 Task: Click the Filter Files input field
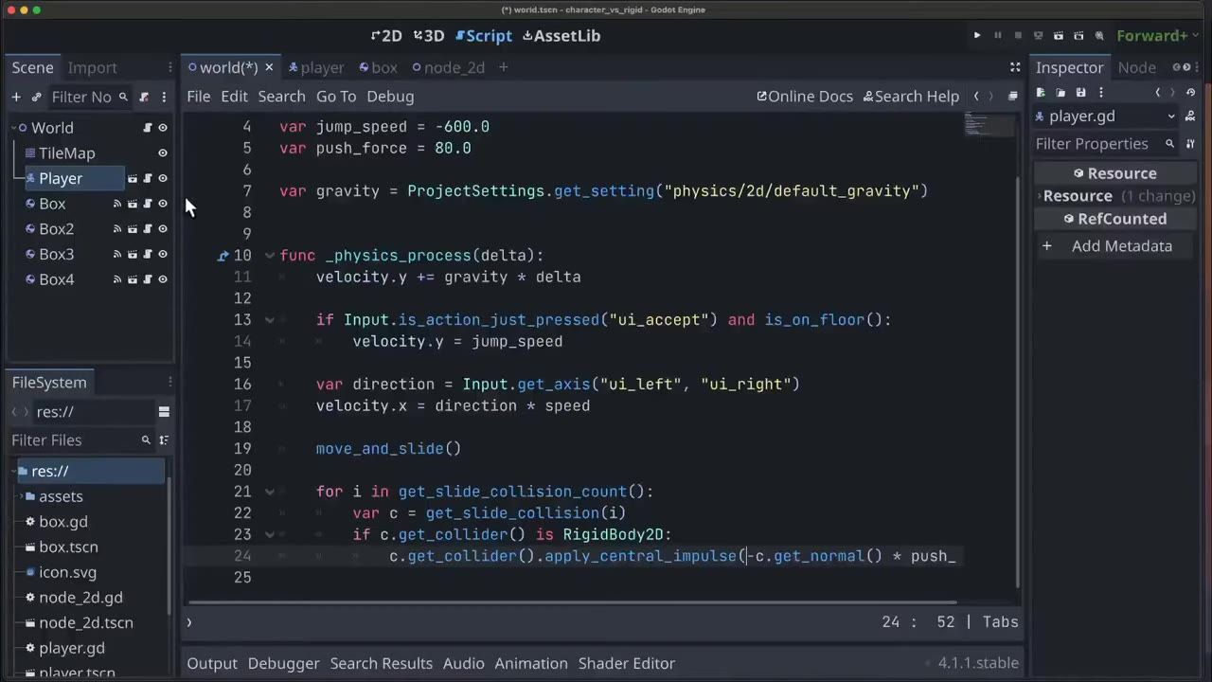[81, 440]
